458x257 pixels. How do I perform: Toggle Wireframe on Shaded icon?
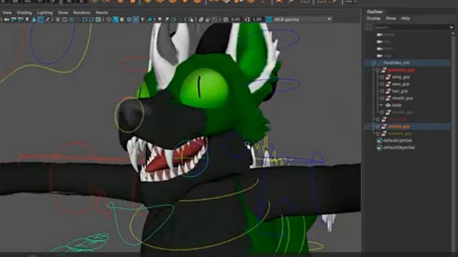129,20
